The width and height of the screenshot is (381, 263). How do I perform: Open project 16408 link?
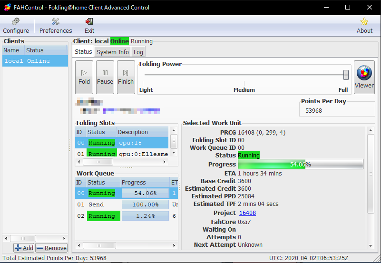(247, 213)
